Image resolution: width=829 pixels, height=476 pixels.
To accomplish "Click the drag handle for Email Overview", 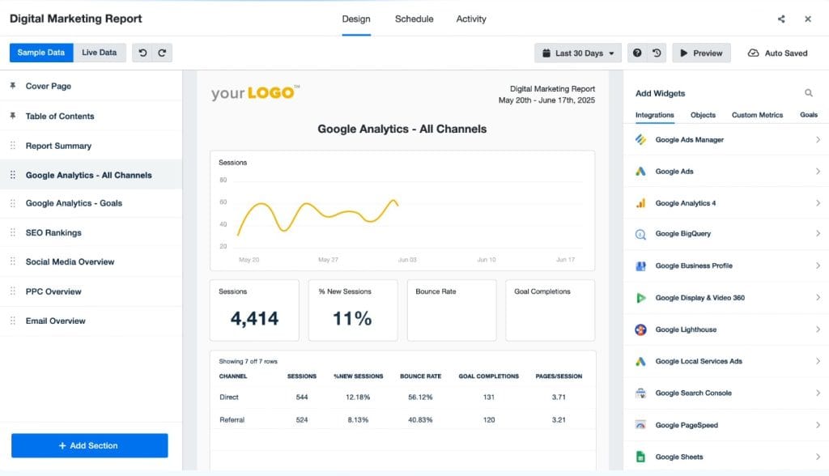I will pyautogui.click(x=13, y=321).
